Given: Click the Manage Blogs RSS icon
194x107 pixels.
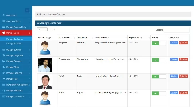Looking at the screenshot, I should [x=4, y=67].
